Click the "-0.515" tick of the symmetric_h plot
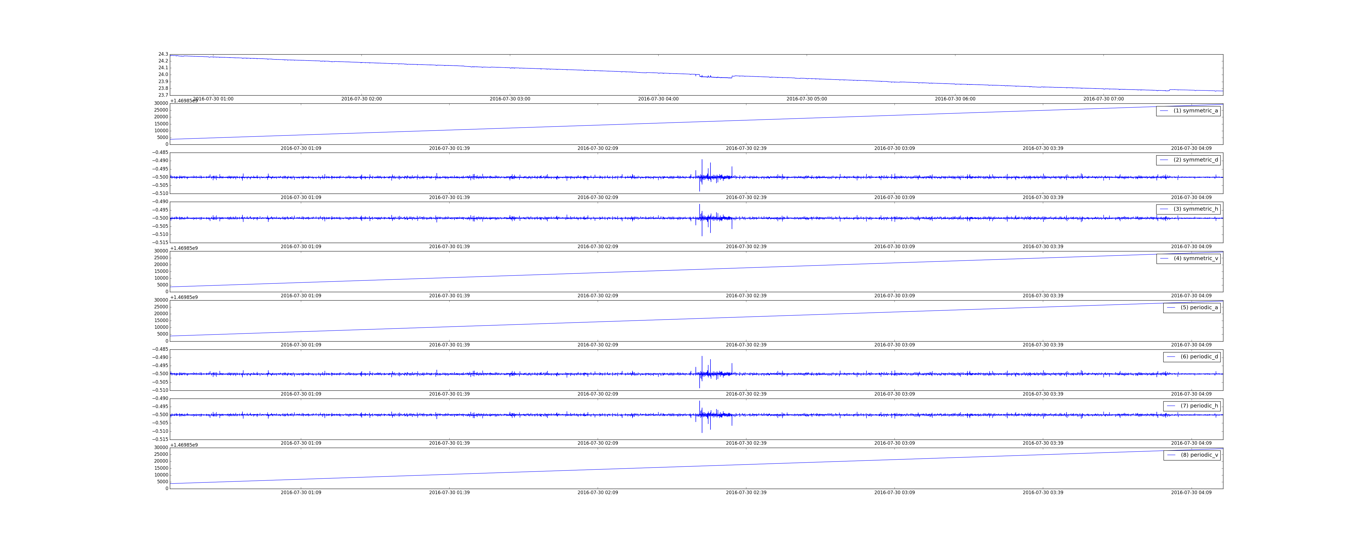The width and height of the screenshot is (1359, 543). click(160, 242)
